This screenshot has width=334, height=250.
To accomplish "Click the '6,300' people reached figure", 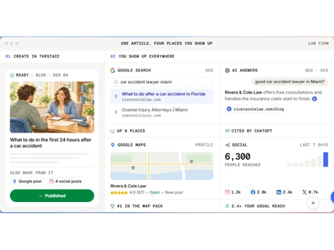I will 238,157.
